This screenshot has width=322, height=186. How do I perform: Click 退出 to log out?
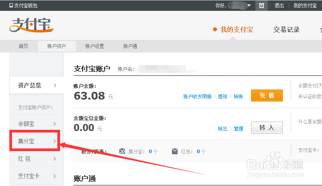point(279,5)
